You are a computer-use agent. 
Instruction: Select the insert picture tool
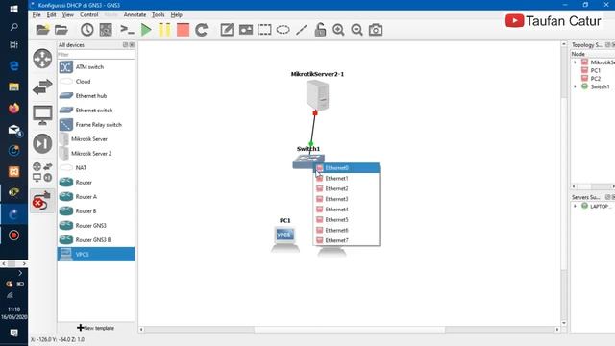pos(246,30)
